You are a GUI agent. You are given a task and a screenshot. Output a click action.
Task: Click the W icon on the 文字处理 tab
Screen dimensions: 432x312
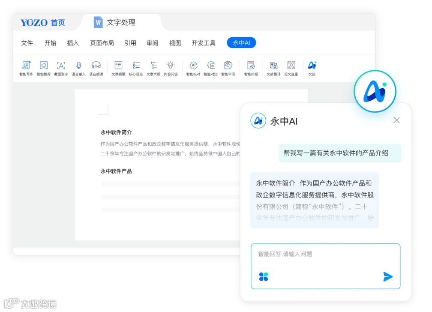98,22
